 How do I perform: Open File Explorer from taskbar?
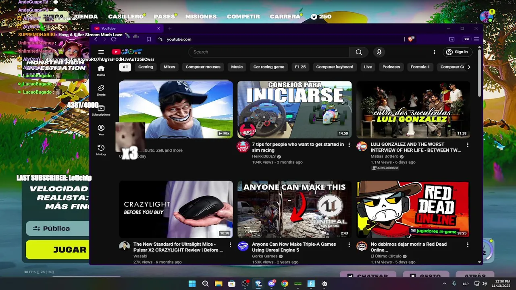coord(218,284)
